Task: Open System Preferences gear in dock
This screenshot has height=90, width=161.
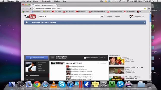Action: point(103,84)
